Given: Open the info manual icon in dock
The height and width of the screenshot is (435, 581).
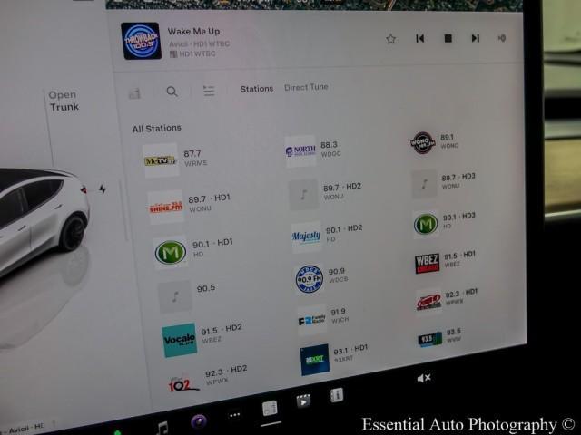Looking at the screenshot, I should click(337, 395).
